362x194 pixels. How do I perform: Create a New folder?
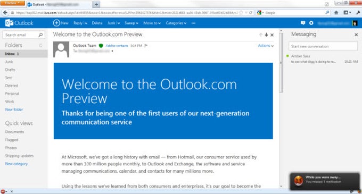14,109
